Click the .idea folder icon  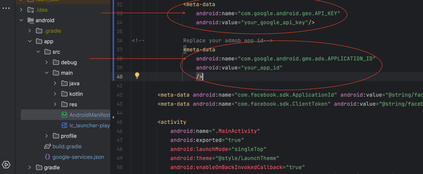click(31, 10)
